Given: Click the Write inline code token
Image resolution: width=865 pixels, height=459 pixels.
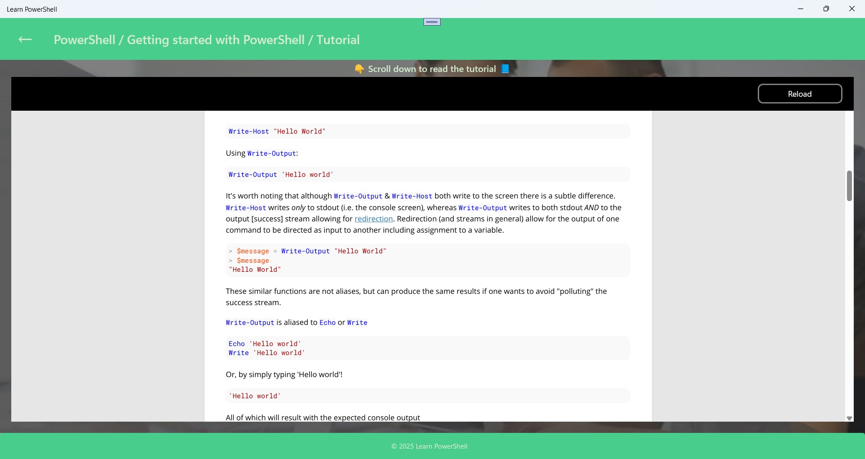Looking at the screenshot, I should [357, 323].
